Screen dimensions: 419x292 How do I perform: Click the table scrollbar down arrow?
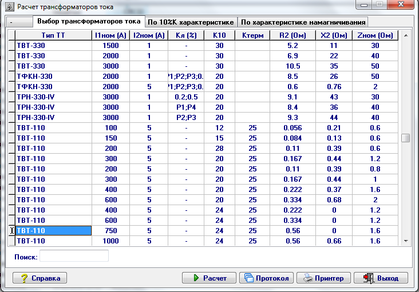click(406, 241)
